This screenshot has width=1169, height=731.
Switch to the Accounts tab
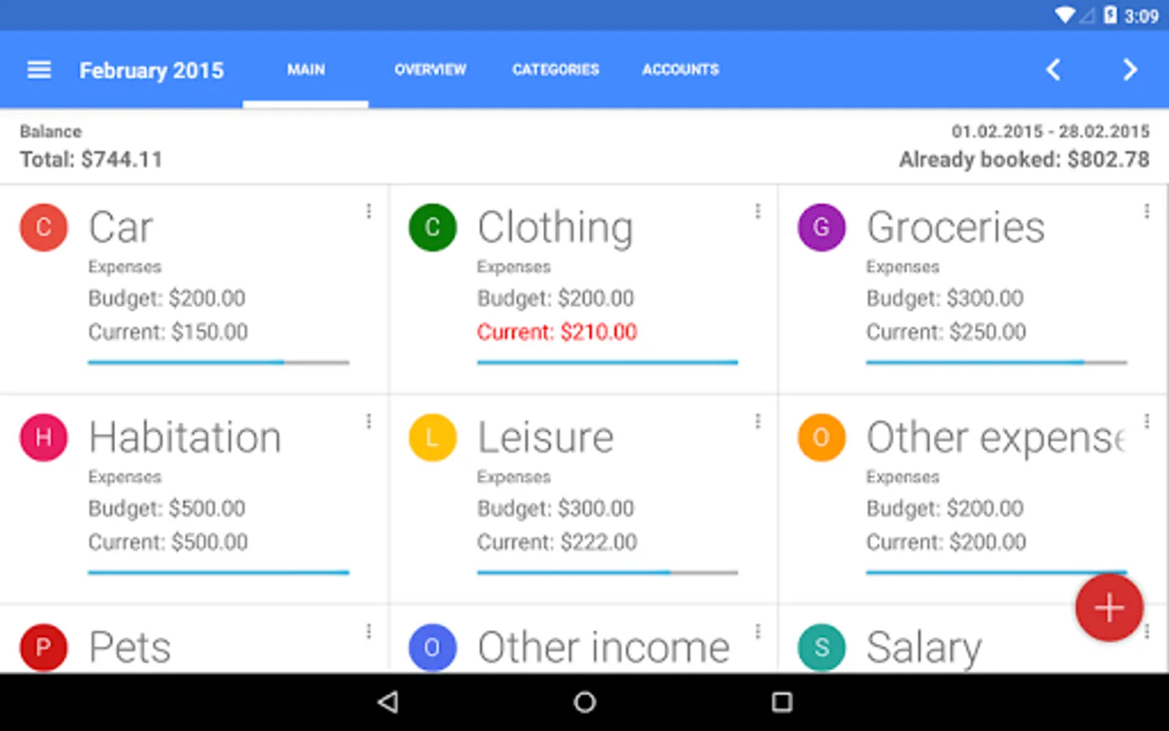[680, 70]
